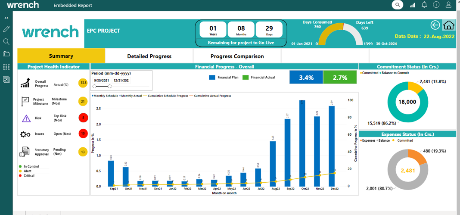
Task: Click the round search button in header
Action: tap(397, 5)
